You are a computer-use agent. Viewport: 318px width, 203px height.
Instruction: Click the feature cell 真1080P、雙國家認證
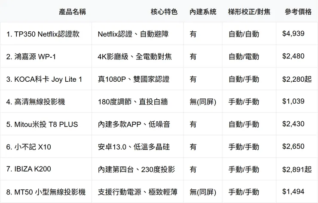point(134,79)
